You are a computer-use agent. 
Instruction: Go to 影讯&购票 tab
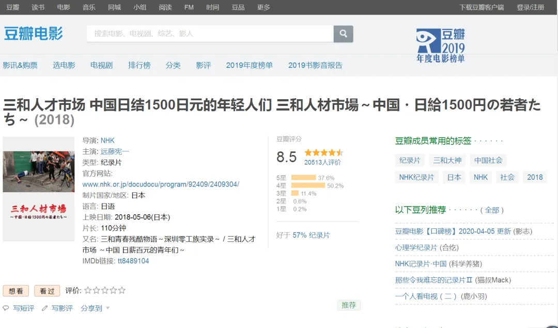(x=20, y=65)
